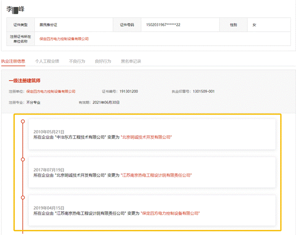Switch to the 个人工程业绩 tab
The image size is (296, 235).
coord(47,61)
